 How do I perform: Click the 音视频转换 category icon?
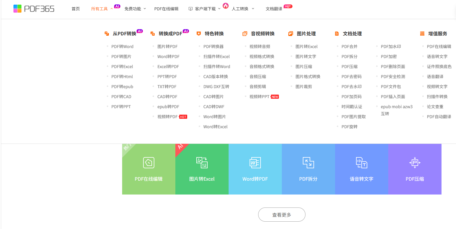click(245, 34)
